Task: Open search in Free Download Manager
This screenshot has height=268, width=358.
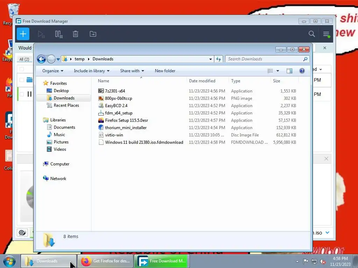Action: pos(312,34)
